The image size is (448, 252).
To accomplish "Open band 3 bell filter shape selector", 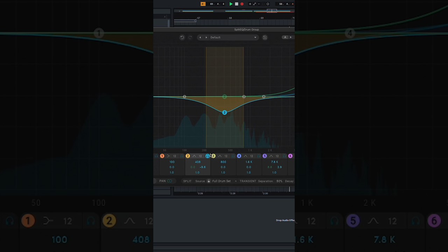I will point(220,156).
